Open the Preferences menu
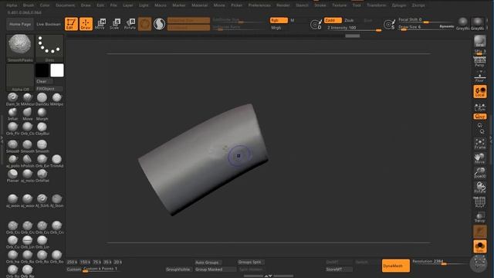This screenshot has width=494, height=278. (x=259, y=5)
